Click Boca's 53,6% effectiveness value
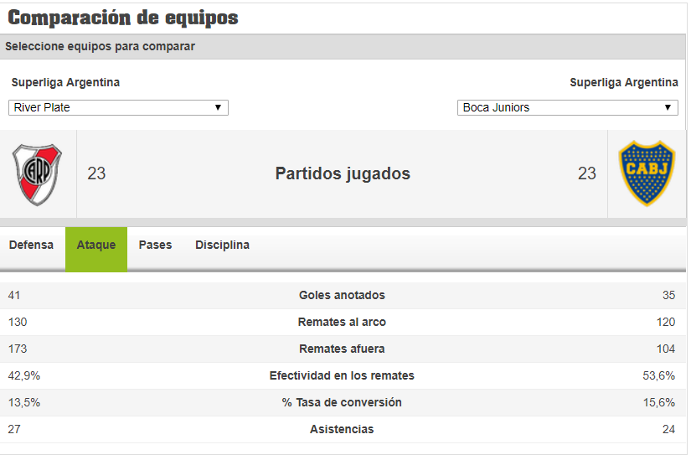Viewport: 691px width, 455px height. pyautogui.click(x=659, y=376)
